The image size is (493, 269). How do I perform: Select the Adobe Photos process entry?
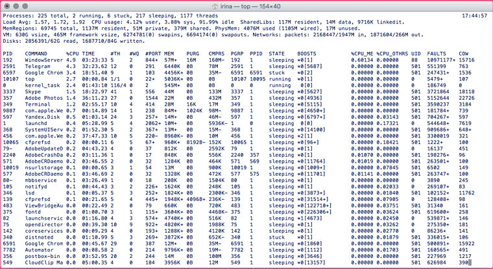pos(44,98)
